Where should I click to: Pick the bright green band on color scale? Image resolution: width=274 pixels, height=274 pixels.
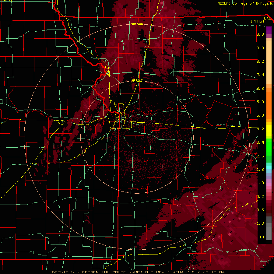269,147
